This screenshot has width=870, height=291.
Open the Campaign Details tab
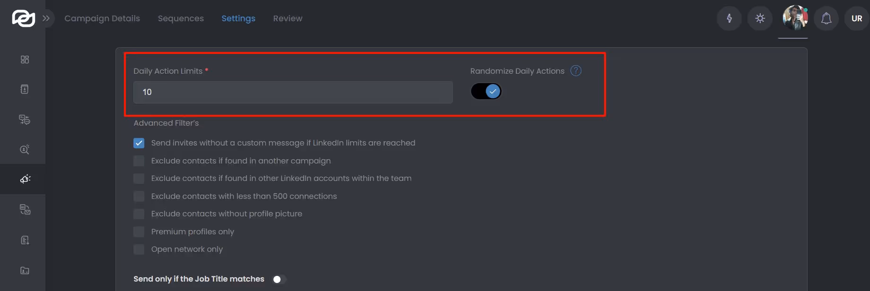click(x=102, y=18)
